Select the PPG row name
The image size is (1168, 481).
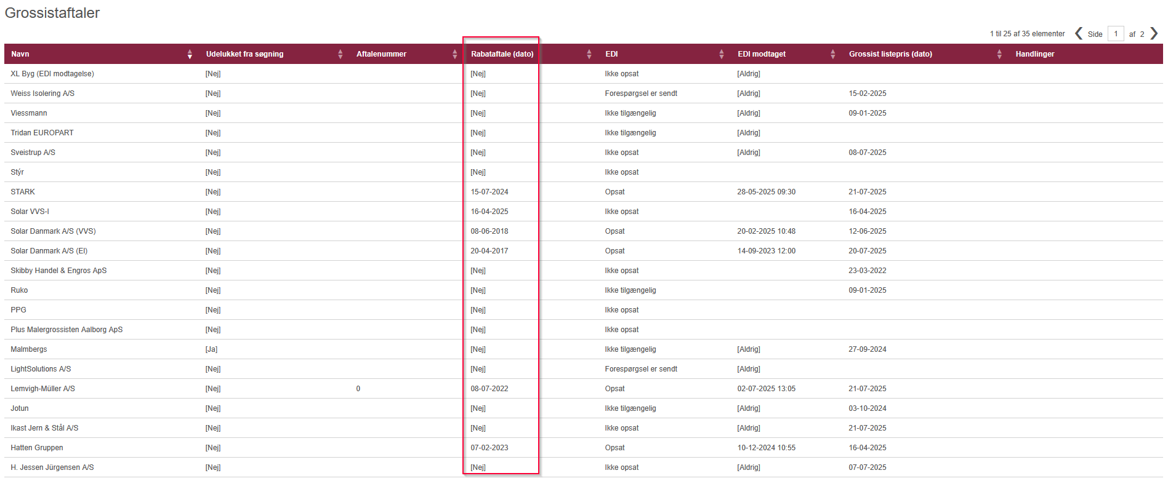pos(18,310)
